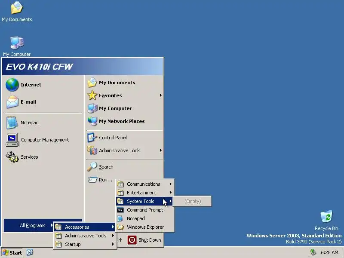The width and height of the screenshot is (344, 258).
Task: Click the Favorites star icon
Action: [x=92, y=95]
